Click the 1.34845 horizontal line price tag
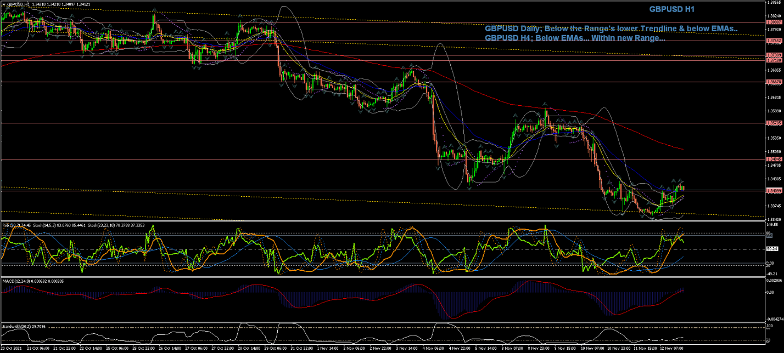Viewport: 784px width, 353px height. click(x=774, y=159)
